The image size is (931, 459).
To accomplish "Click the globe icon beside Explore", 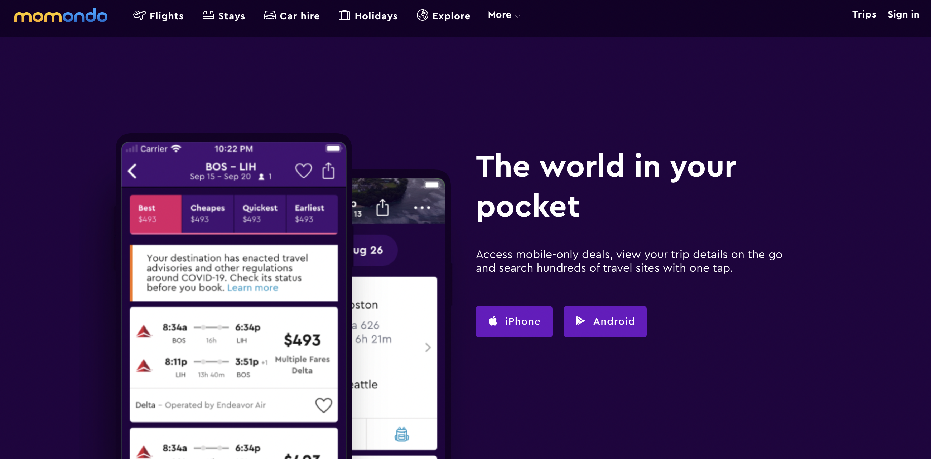I will [422, 15].
